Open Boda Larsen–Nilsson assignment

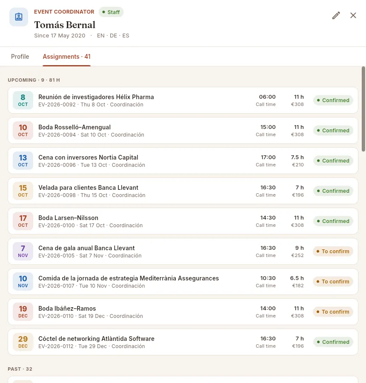183,221
